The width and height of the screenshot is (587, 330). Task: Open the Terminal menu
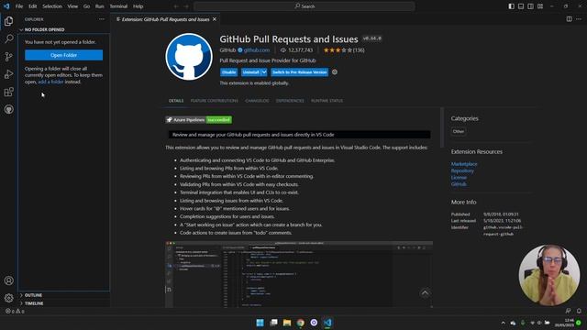[118, 6]
